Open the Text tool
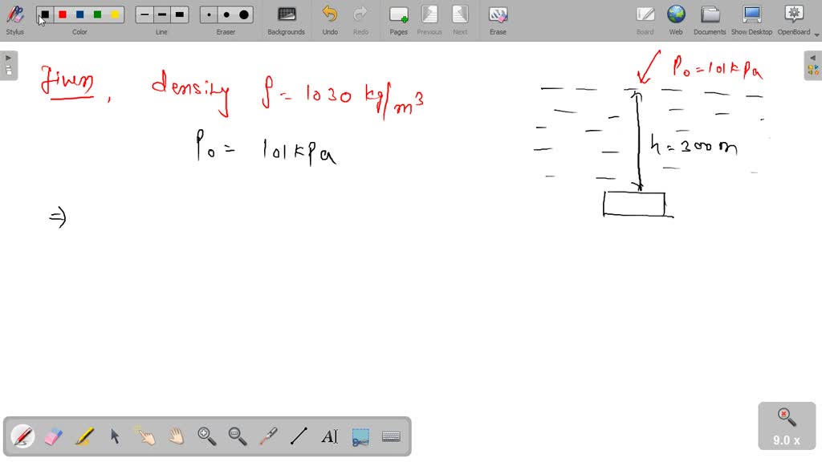 (x=329, y=436)
